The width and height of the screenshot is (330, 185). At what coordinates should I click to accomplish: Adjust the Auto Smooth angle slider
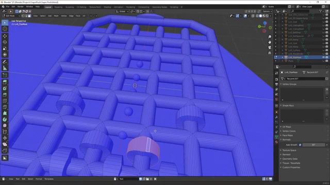pyautogui.click(x=313, y=145)
